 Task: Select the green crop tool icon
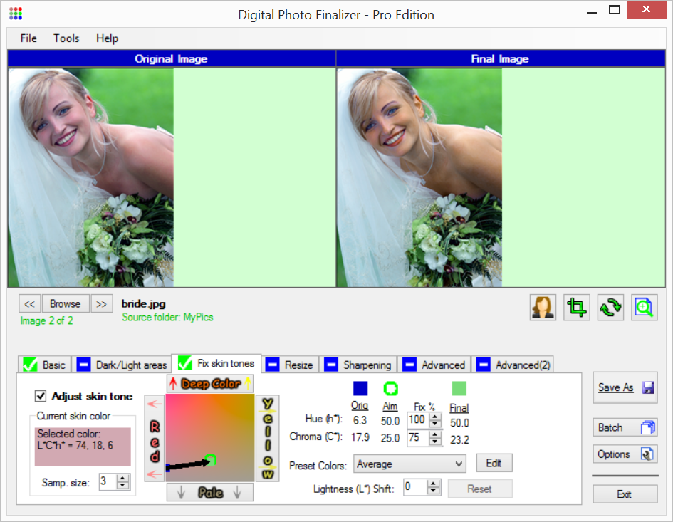coord(576,307)
